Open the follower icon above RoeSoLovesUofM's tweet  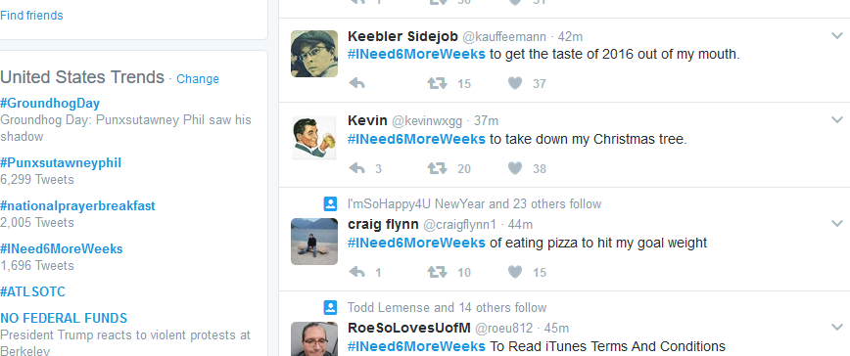point(330,307)
